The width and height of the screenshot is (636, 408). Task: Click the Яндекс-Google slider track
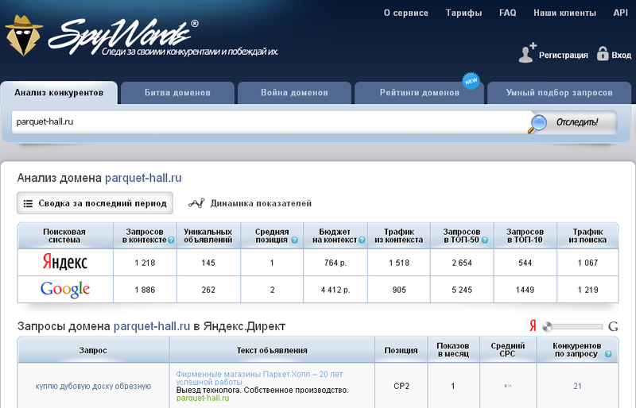tap(572, 326)
